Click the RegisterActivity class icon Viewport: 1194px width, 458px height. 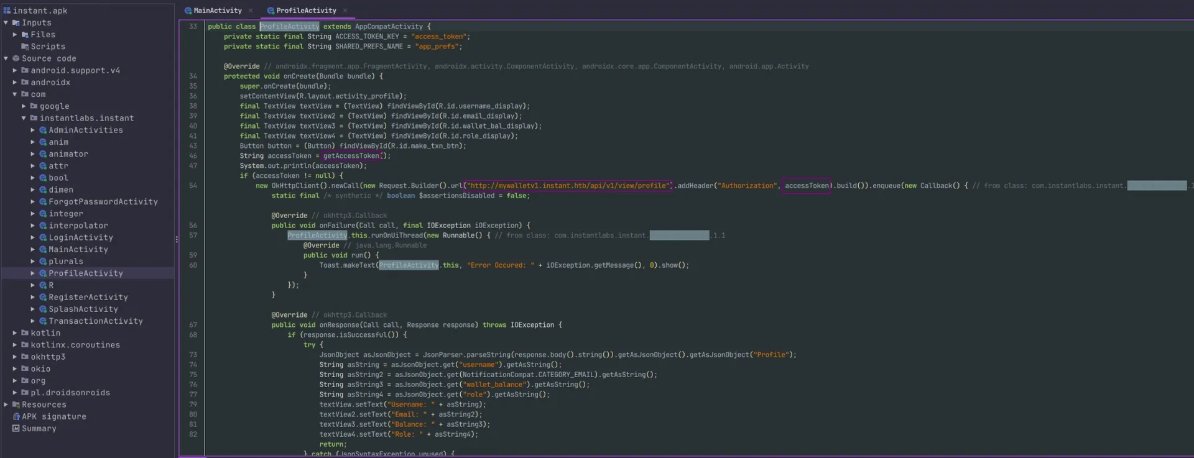click(x=43, y=297)
